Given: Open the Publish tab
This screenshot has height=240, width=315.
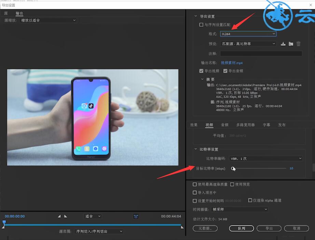Looking at the screenshot, I should point(282,125).
